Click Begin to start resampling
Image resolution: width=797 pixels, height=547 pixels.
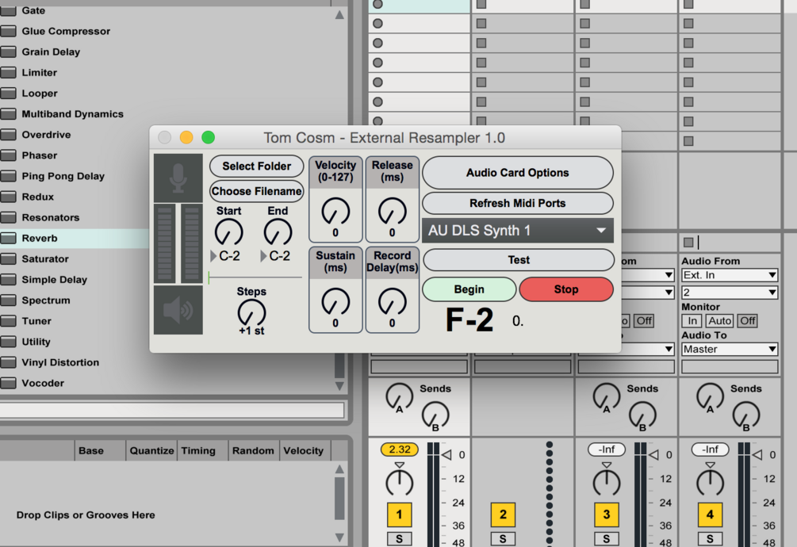pyautogui.click(x=469, y=289)
